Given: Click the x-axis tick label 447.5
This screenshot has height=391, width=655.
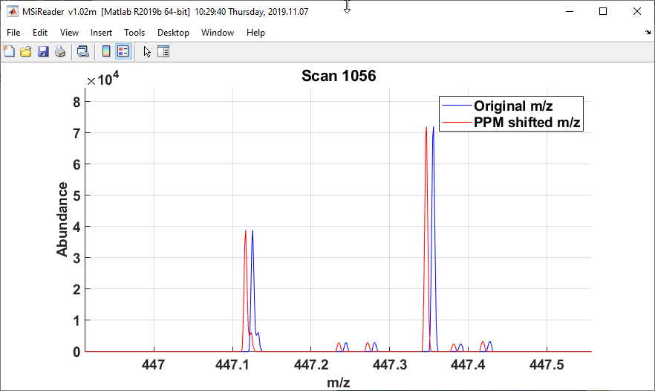Looking at the screenshot, I should (x=547, y=365).
